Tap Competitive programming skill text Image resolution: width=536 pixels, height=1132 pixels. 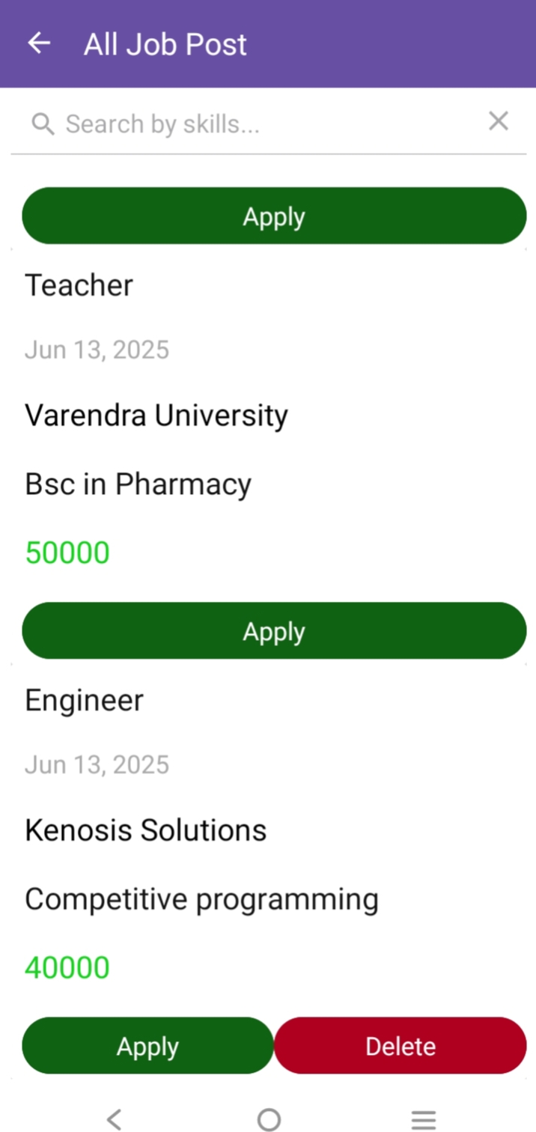point(201,900)
